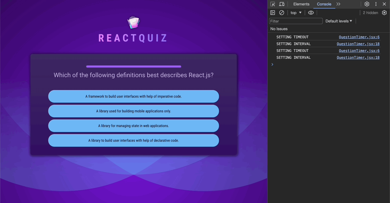This screenshot has height=203, width=390.
Task: Toggle the live expression eye icon
Action: tap(311, 13)
